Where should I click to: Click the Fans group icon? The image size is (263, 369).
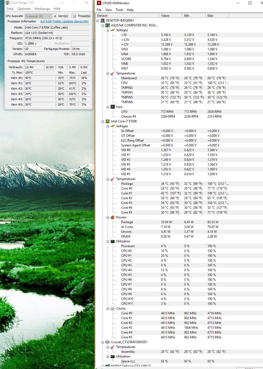pyautogui.click(x=113, y=107)
